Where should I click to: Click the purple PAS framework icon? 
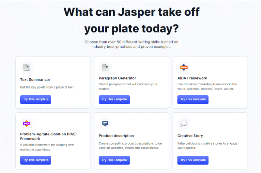26,123
